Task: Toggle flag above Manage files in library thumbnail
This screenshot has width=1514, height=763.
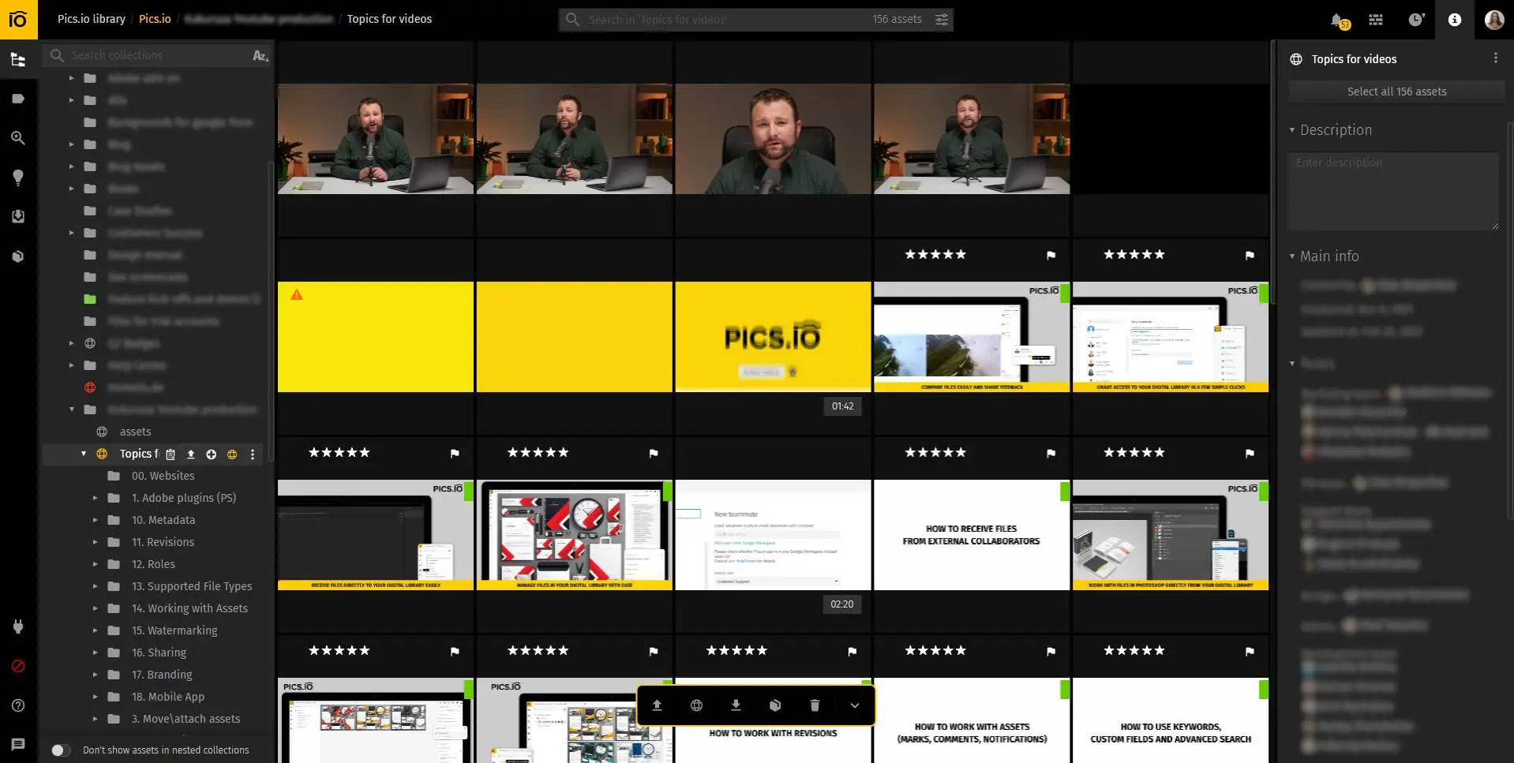Action: click(x=654, y=453)
